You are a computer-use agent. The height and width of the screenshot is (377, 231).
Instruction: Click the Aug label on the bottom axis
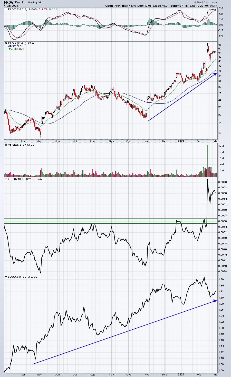click(92, 375)
